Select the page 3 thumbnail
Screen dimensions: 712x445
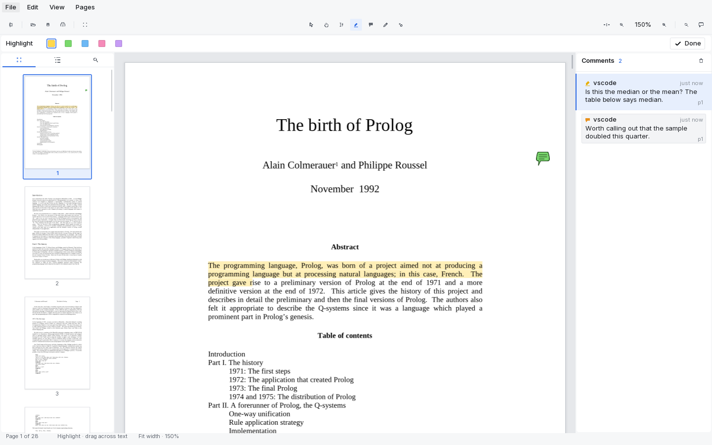[x=57, y=343]
